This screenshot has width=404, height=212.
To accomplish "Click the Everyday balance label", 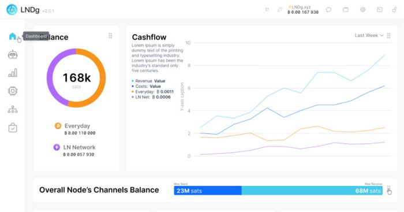I will click(x=77, y=126).
